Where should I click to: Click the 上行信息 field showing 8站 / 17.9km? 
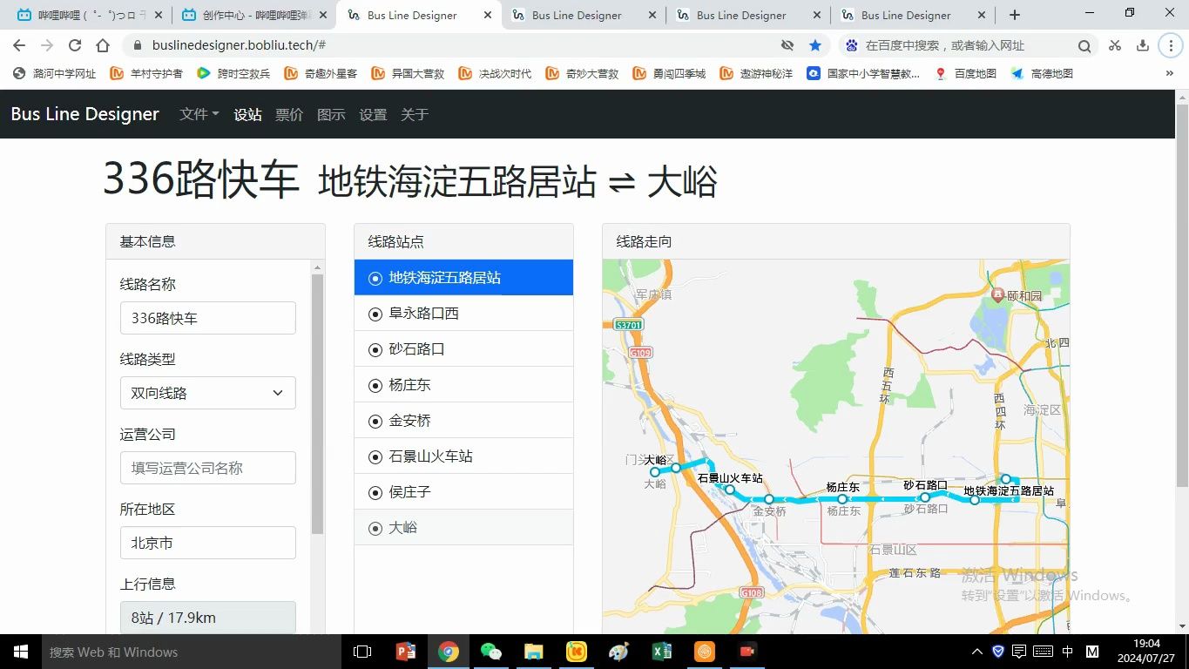pyautogui.click(x=208, y=618)
